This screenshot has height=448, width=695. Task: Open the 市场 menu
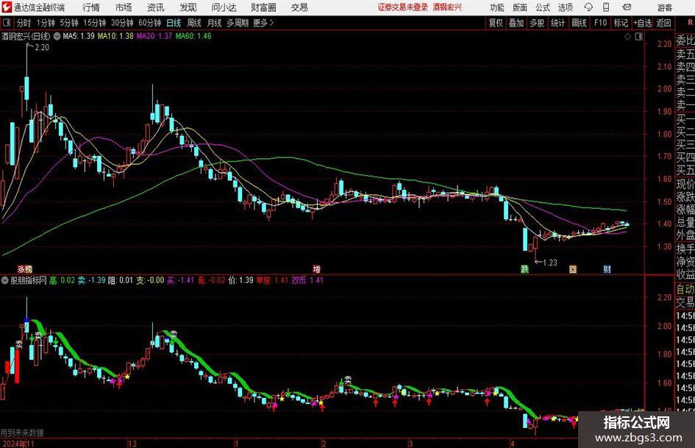coord(124,7)
